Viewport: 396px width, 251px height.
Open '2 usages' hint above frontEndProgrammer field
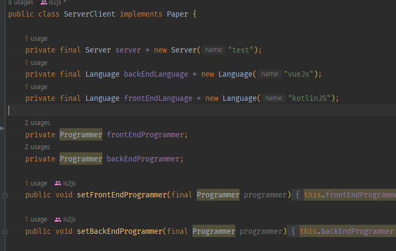point(38,123)
